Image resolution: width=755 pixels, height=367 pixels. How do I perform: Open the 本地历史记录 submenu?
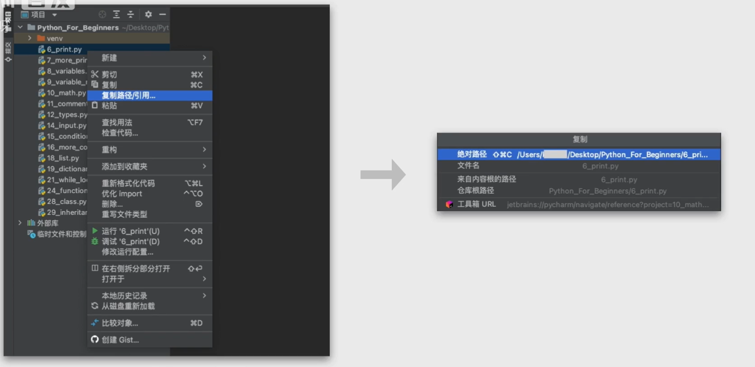pyautogui.click(x=149, y=296)
